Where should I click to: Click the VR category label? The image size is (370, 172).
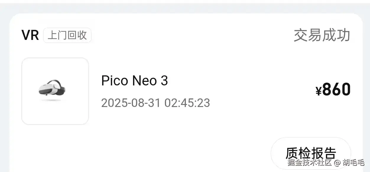(30, 35)
